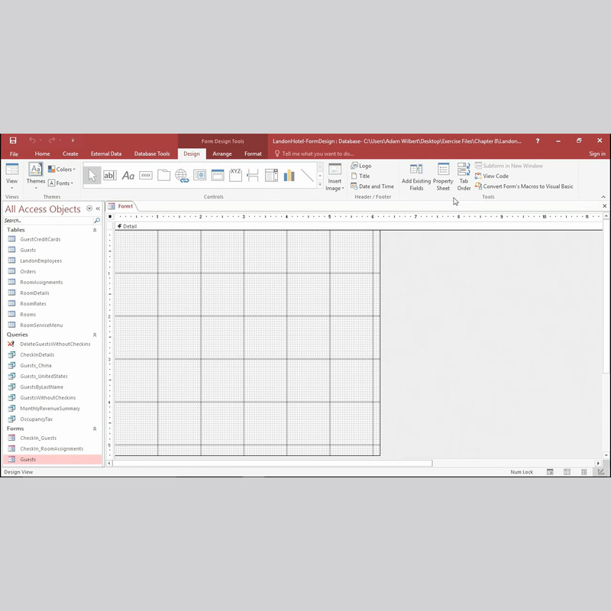Image resolution: width=611 pixels, height=611 pixels.
Task: Open the Add Existing Fields pane
Action: point(416,177)
